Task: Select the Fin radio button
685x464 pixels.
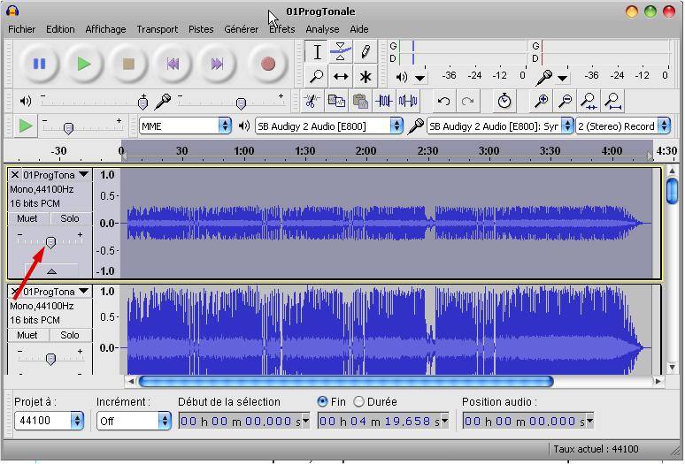Action: pyautogui.click(x=322, y=401)
